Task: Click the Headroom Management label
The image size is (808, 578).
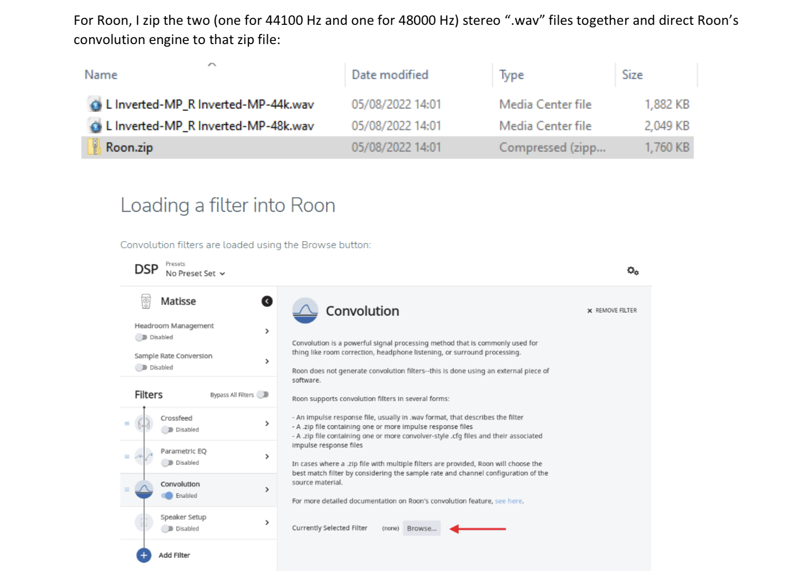Action: click(x=174, y=326)
